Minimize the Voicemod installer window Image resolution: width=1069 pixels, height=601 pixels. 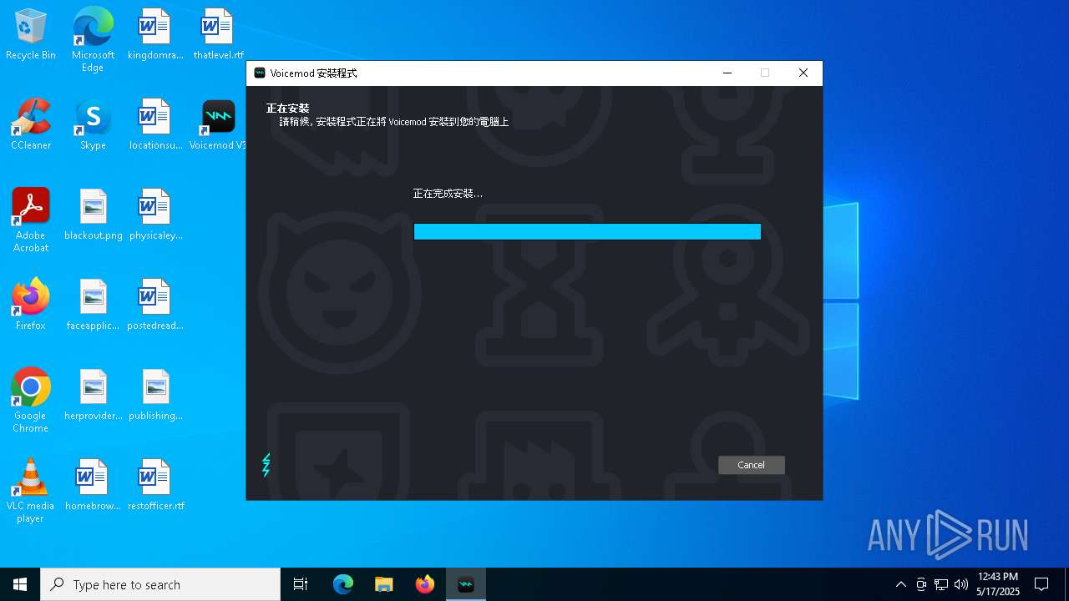727,73
